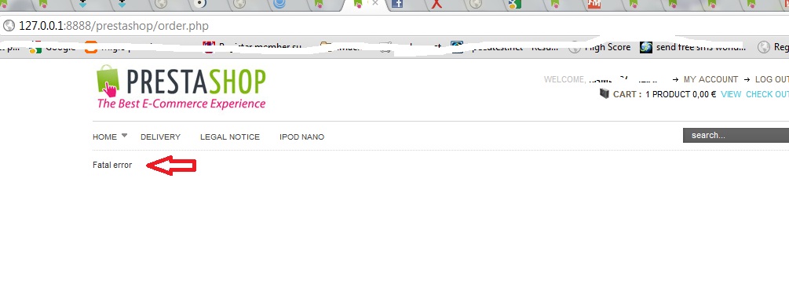This screenshot has width=789, height=295.
Task: Open the High Score bookmark
Action: click(600, 47)
